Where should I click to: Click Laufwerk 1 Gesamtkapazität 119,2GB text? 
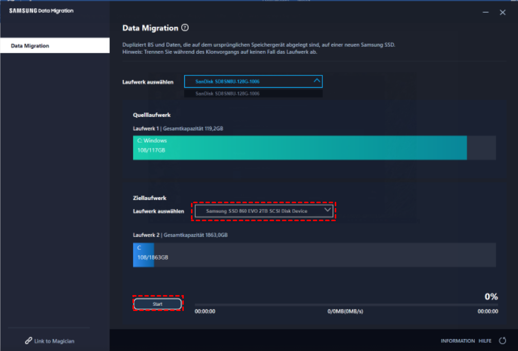coord(178,128)
